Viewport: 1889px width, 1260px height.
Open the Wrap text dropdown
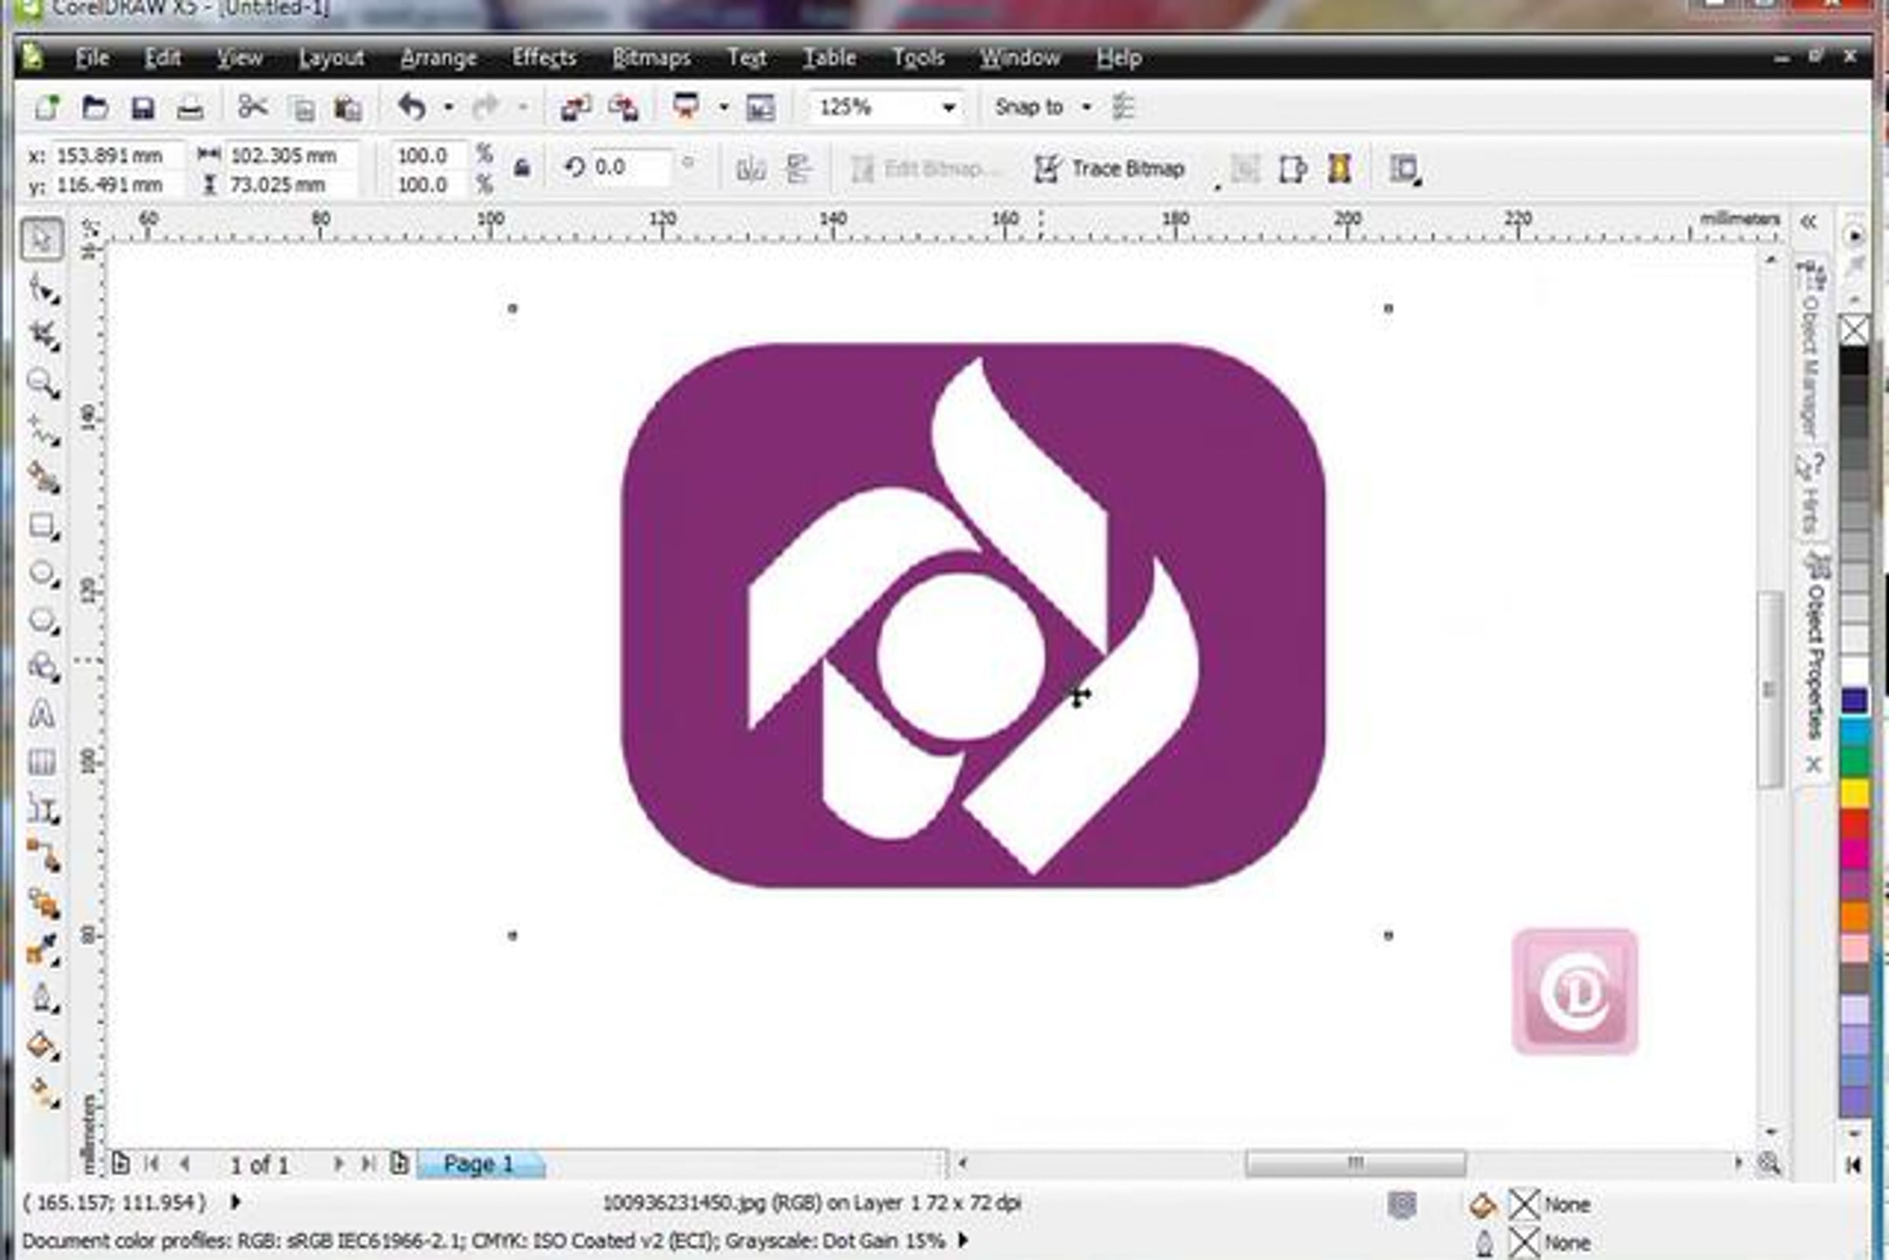pyautogui.click(x=1404, y=169)
